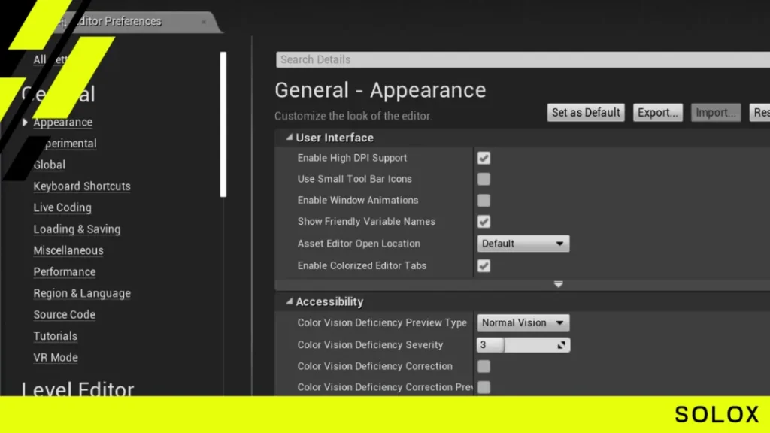Click the Level Editor section heading
Image resolution: width=770 pixels, height=433 pixels.
(x=77, y=389)
